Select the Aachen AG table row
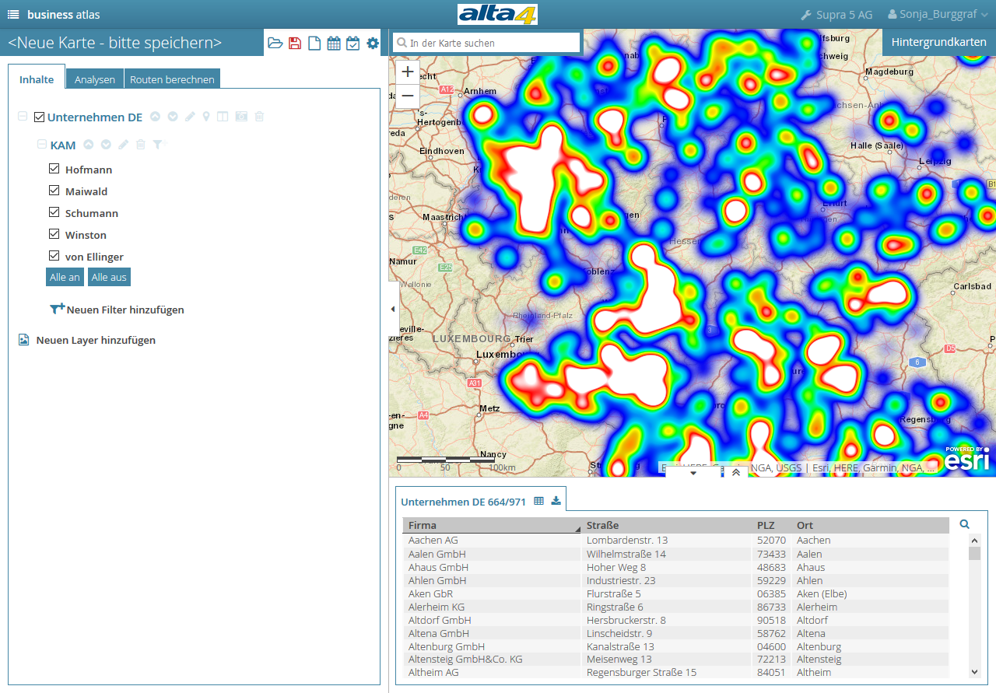Screen dimensions: 996x693 click(x=675, y=540)
